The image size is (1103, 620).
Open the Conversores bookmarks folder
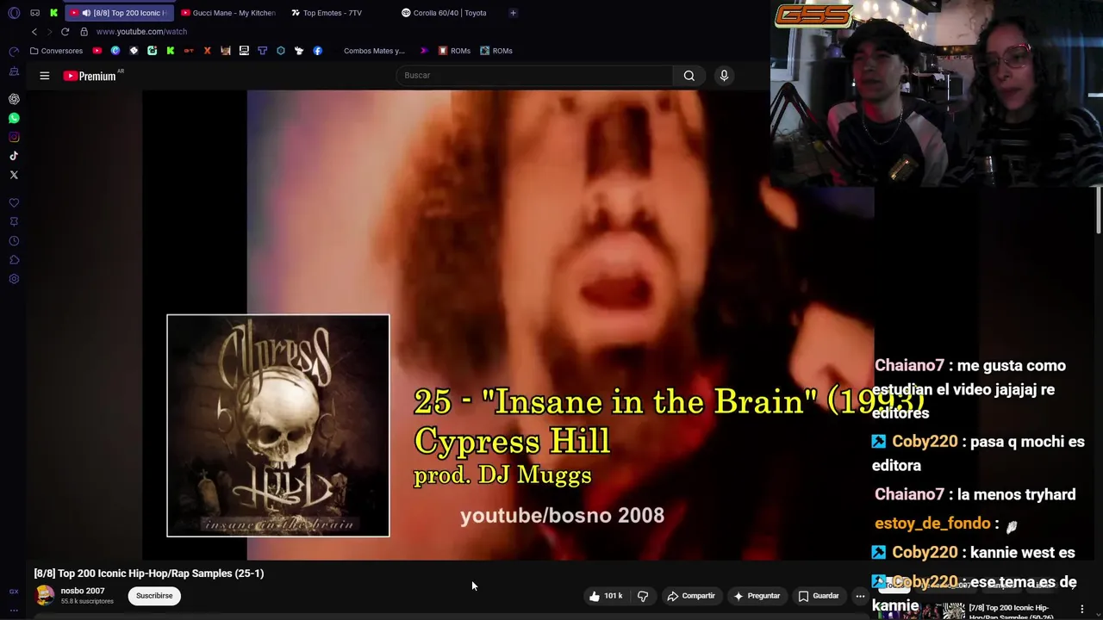(57, 51)
